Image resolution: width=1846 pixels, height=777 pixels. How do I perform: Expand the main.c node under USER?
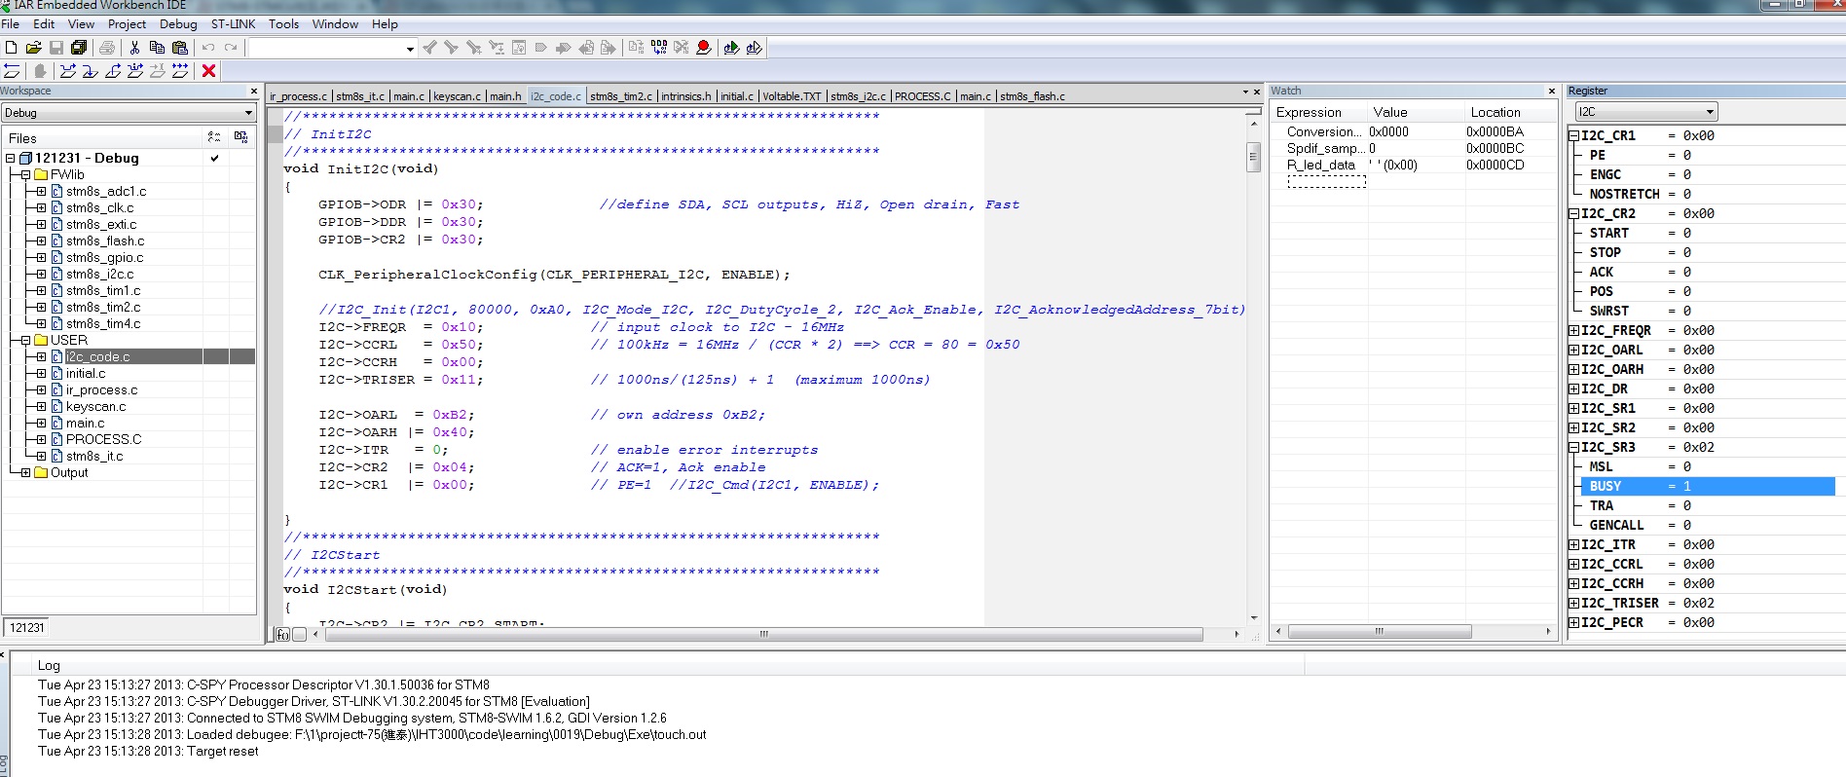point(41,423)
